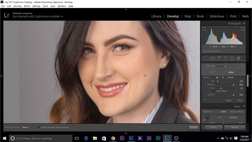The width and height of the screenshot is (252, 142).
Task: Select the Radial Filter tool
Action: (x=232, y=58)
